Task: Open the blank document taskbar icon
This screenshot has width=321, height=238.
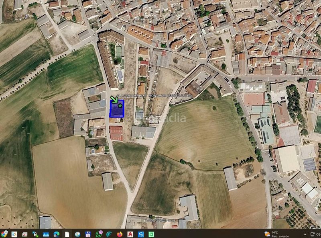Action: (67, 234)
